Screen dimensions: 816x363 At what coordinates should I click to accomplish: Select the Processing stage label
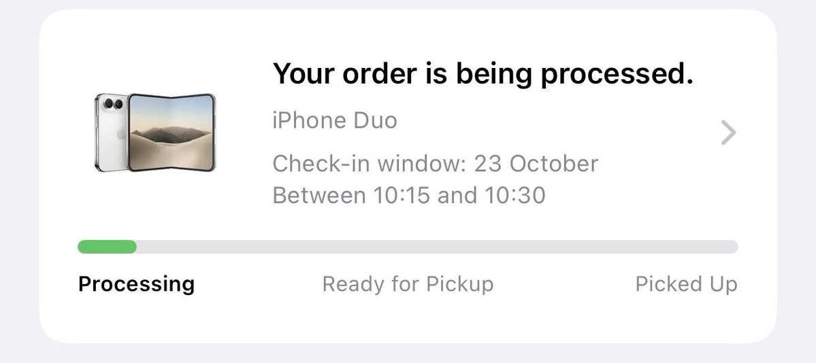(136, 284)
